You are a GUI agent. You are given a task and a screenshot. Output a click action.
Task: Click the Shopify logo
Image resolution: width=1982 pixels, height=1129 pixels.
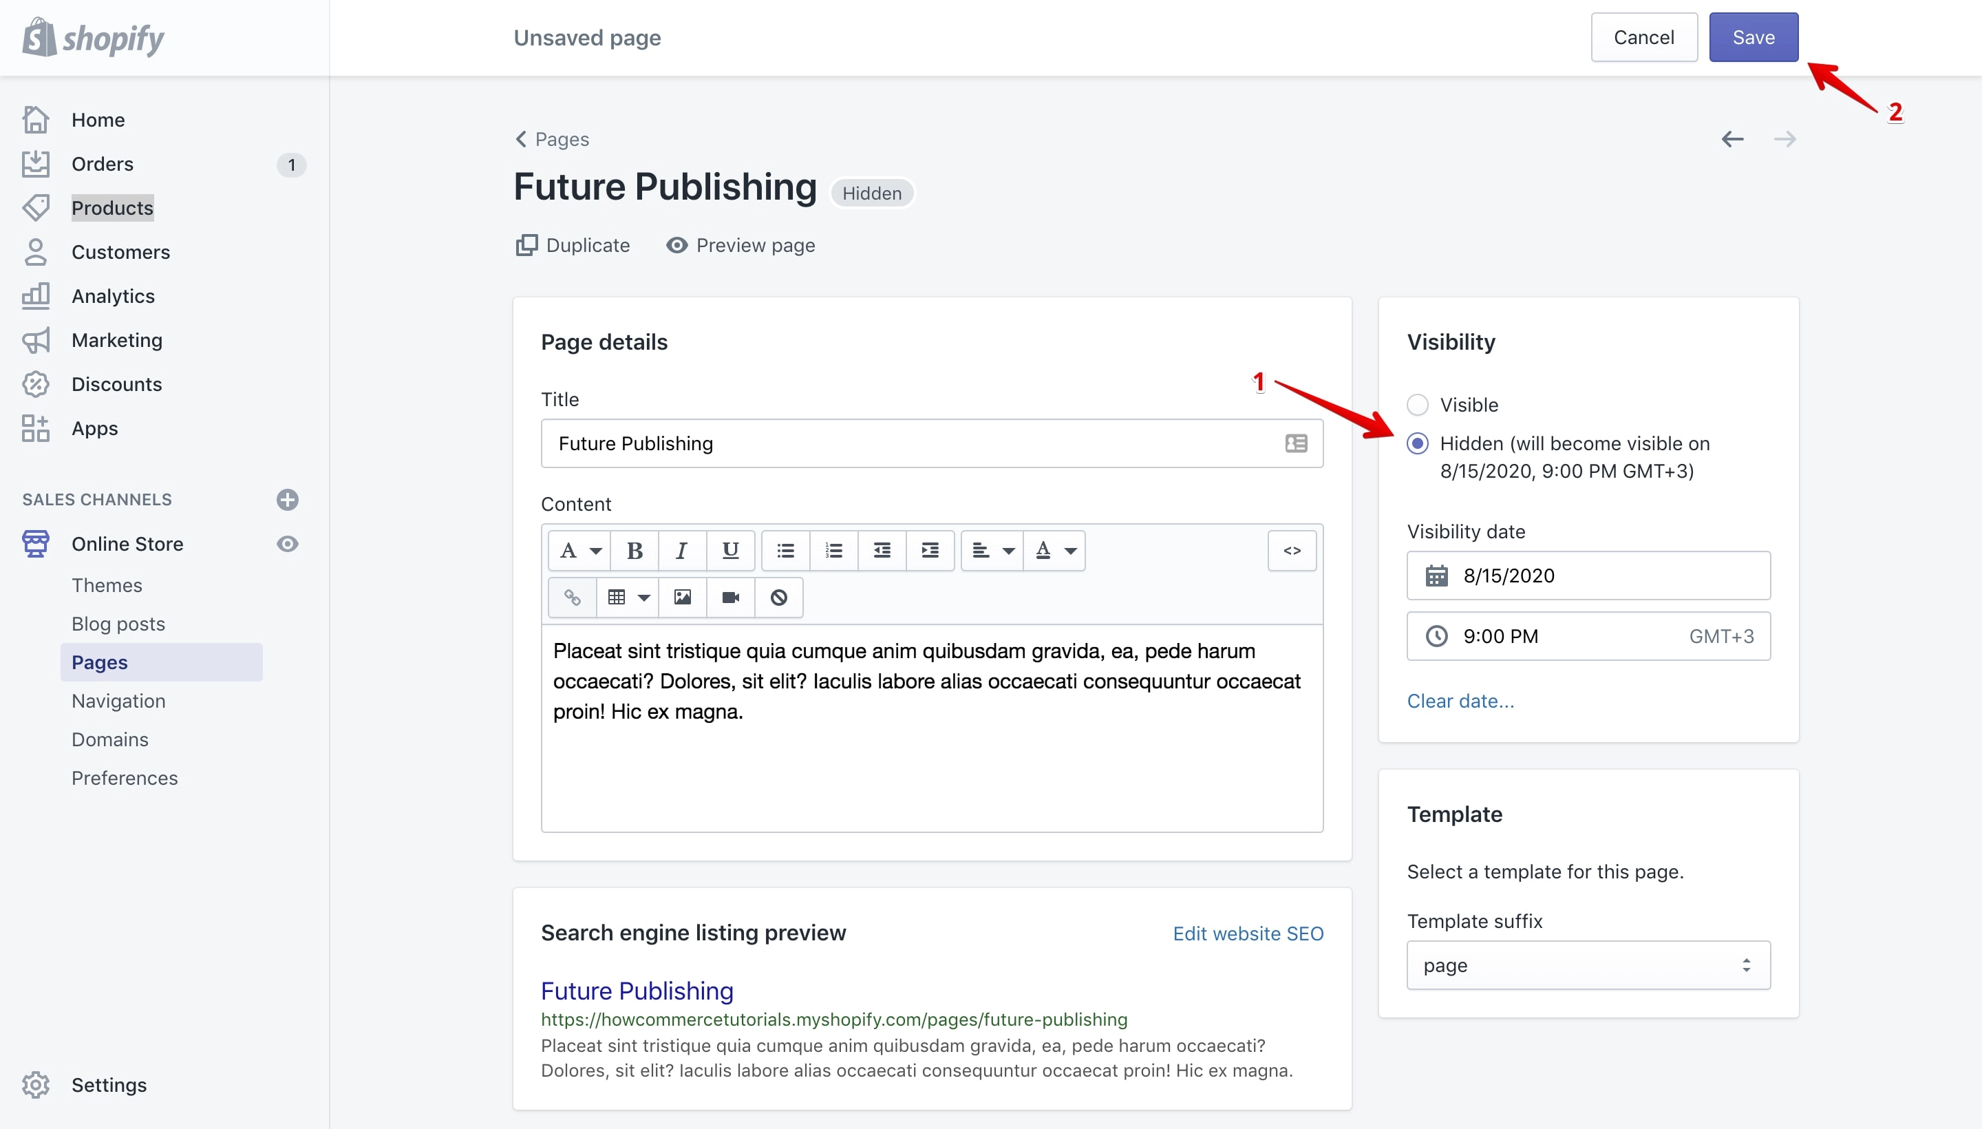[93, 37]
